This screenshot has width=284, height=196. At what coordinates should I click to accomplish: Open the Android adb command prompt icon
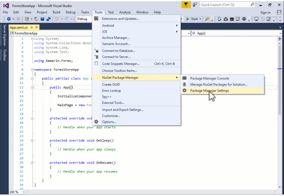tap(232, 19)
